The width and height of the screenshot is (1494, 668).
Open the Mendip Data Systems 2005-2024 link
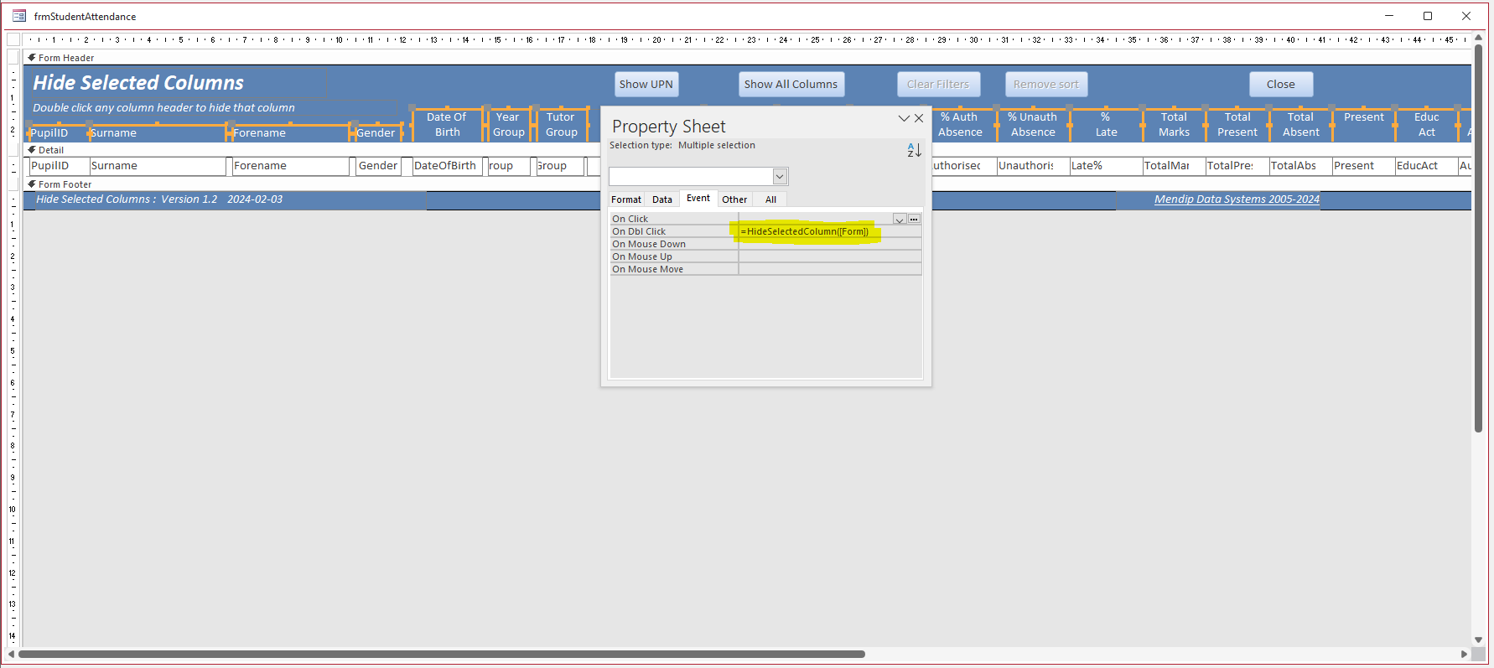[x=1237, y=199]
